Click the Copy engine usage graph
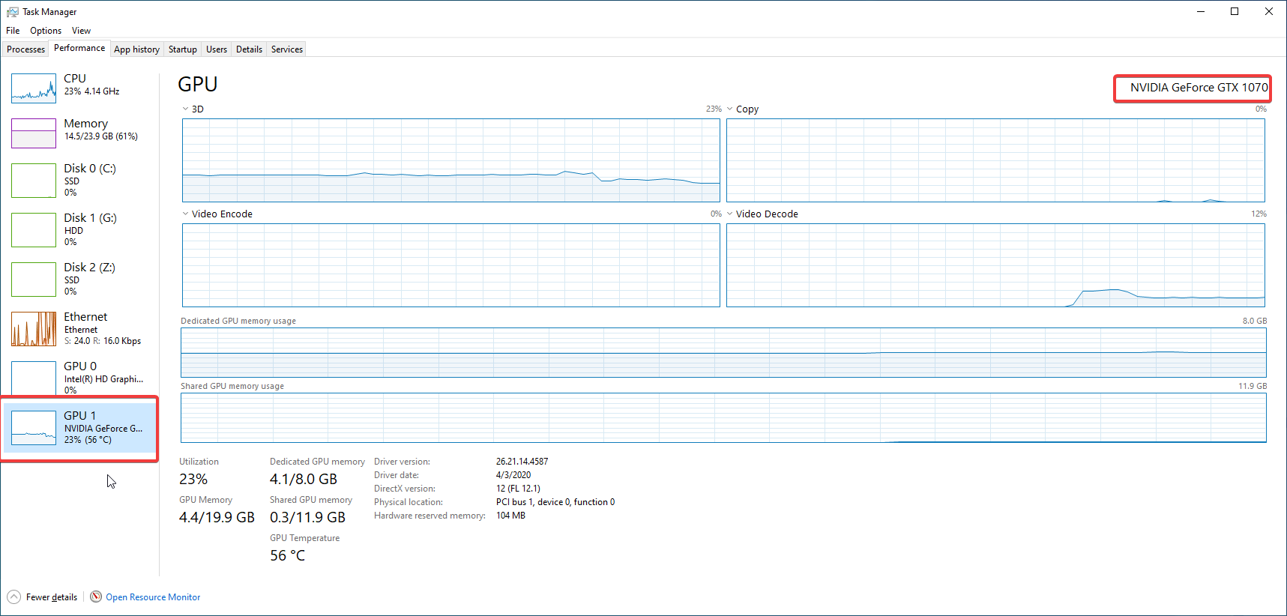 coord(995,160)
